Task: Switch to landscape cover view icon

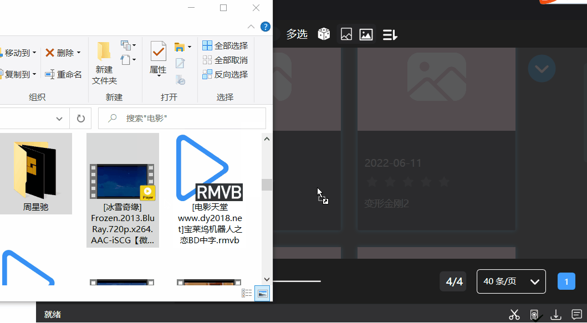Action: click(x=366, y=34)
